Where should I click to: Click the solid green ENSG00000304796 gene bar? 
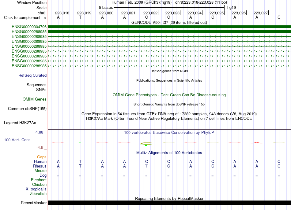tap(169, 27)
